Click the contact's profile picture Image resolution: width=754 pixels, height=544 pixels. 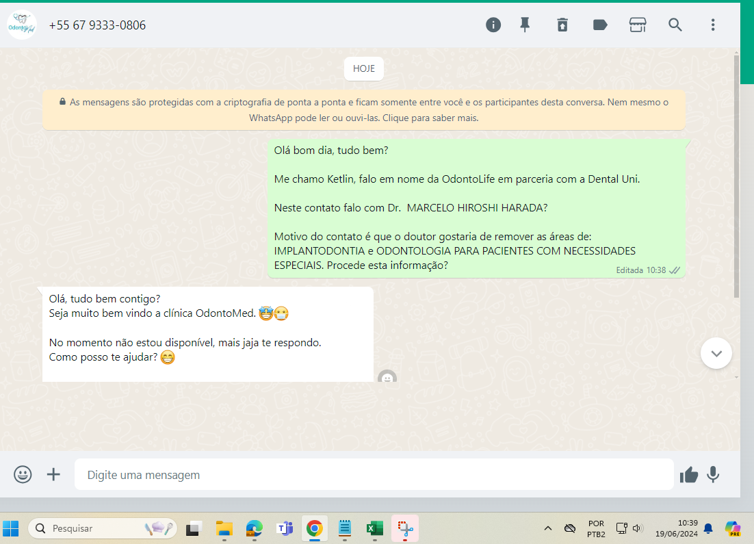pos(22,25)
